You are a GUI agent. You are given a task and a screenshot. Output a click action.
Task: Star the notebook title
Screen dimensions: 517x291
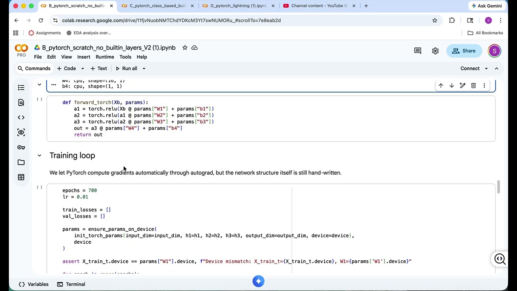(x=185, y=48)
